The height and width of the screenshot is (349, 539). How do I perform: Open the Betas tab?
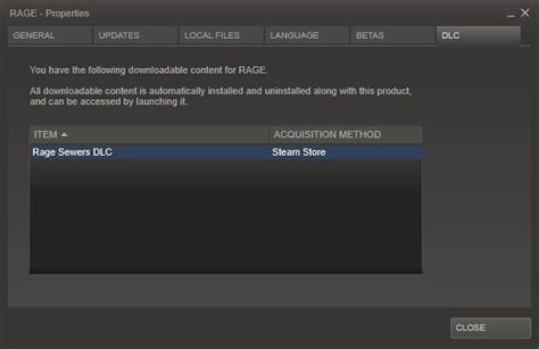coord(392,35)
